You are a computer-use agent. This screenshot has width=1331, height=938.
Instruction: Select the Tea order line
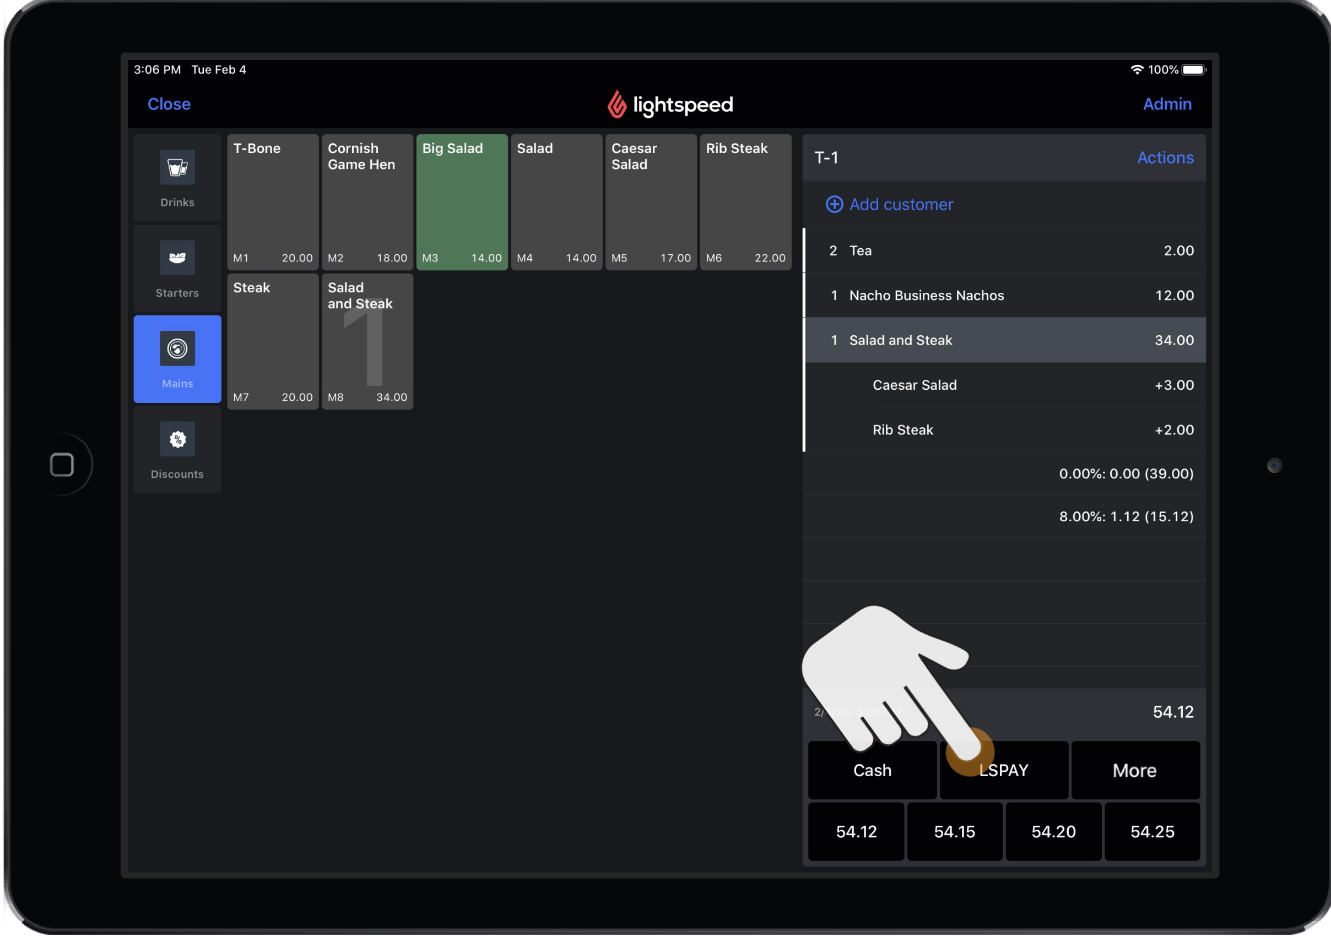[x=1005, y=251]
